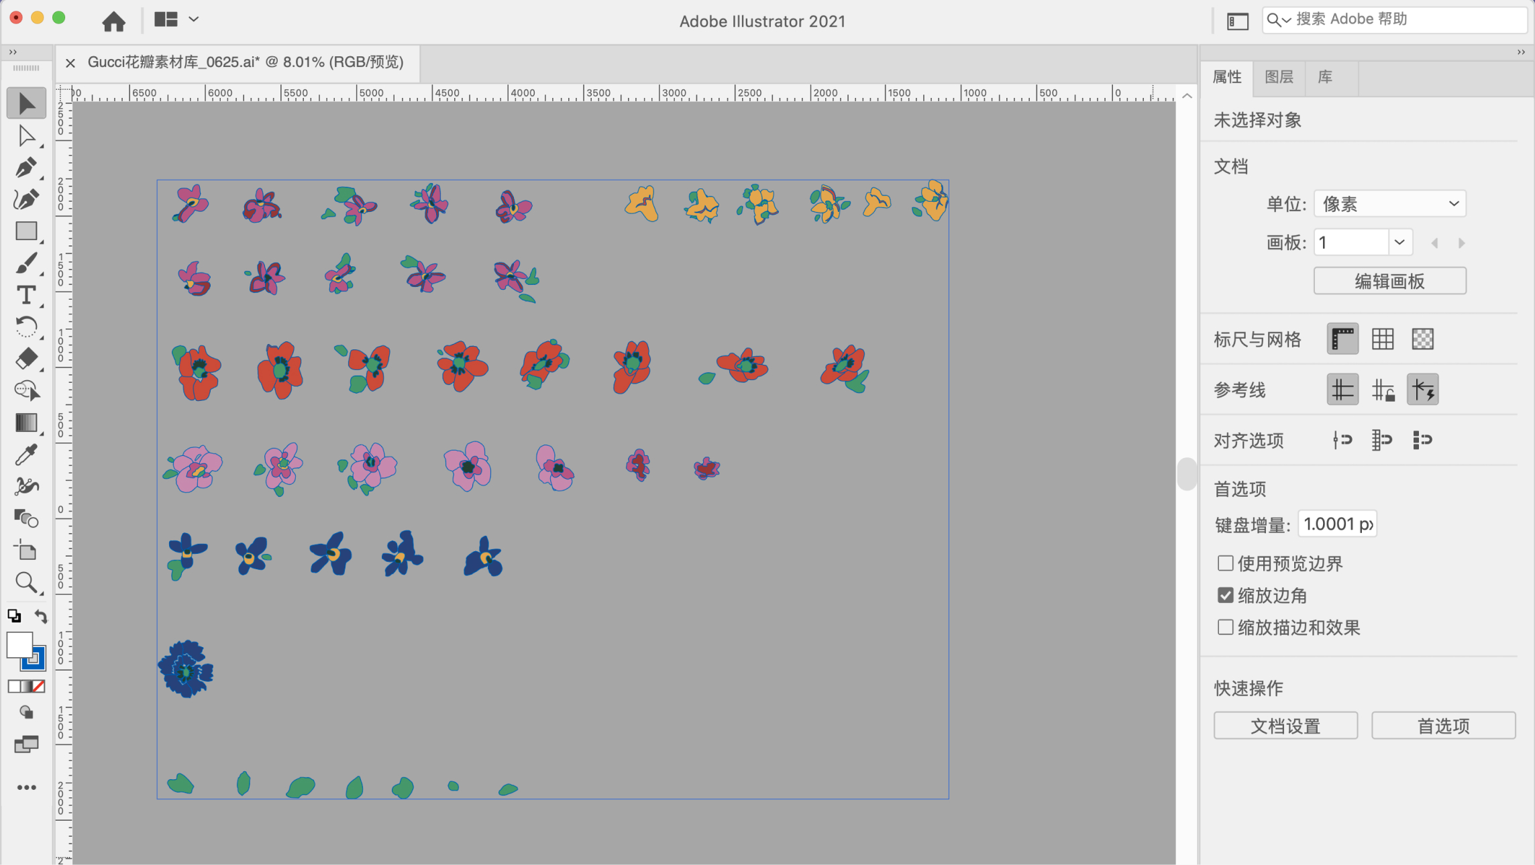
Task: Click the lock guides icon
Action: (1382, 390)
